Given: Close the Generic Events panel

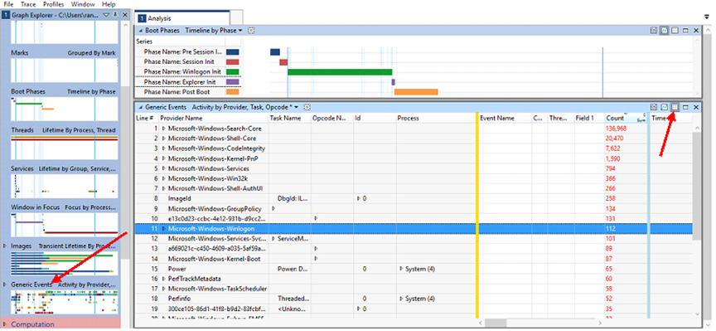Looking at the screenshot, I should (696, 107).
